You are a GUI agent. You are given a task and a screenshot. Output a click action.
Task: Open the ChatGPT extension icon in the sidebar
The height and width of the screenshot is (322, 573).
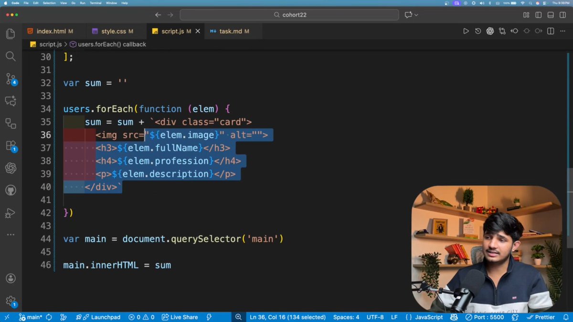(x=11, y=168)
